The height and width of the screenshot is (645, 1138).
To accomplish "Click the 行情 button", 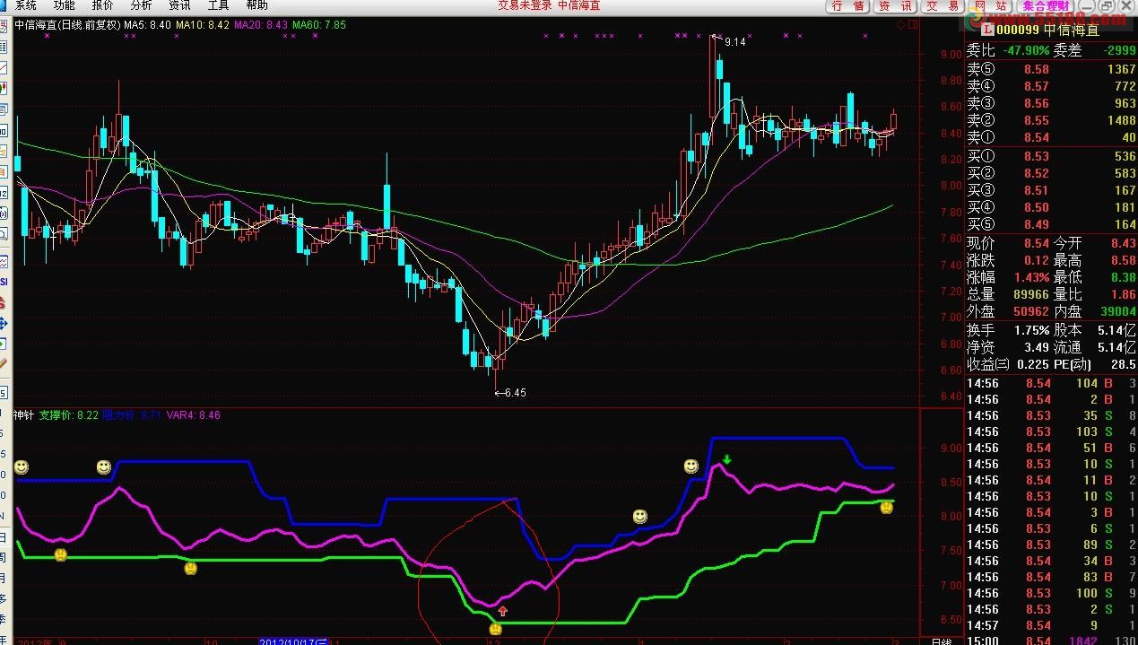I will pos(847,6).
